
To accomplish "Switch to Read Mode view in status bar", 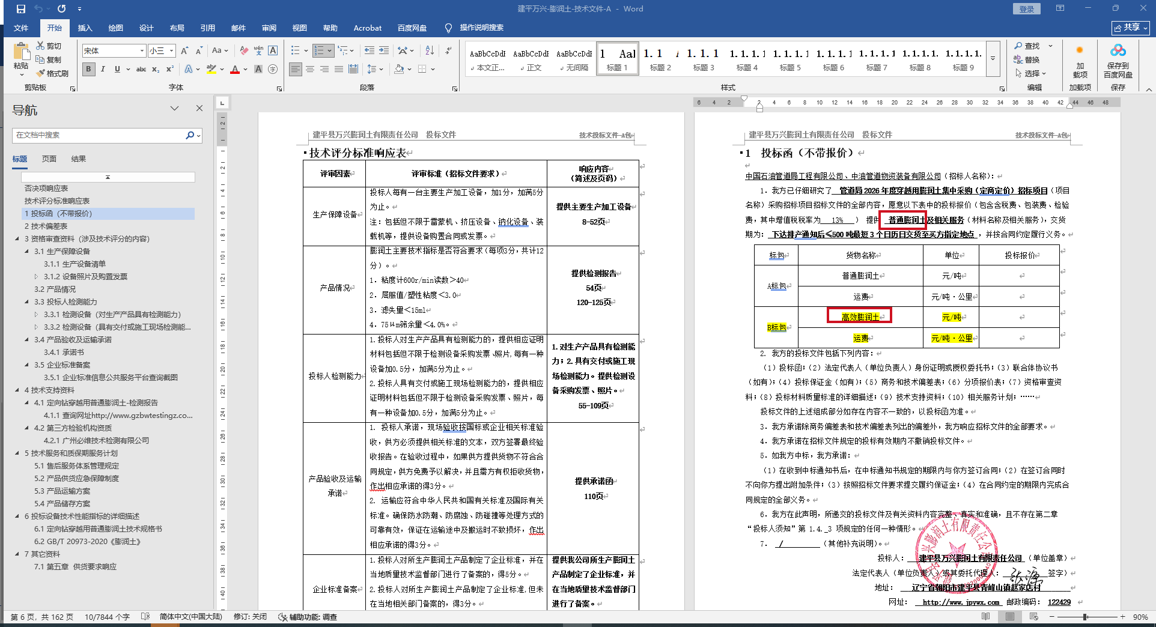I will click(985, 617).
